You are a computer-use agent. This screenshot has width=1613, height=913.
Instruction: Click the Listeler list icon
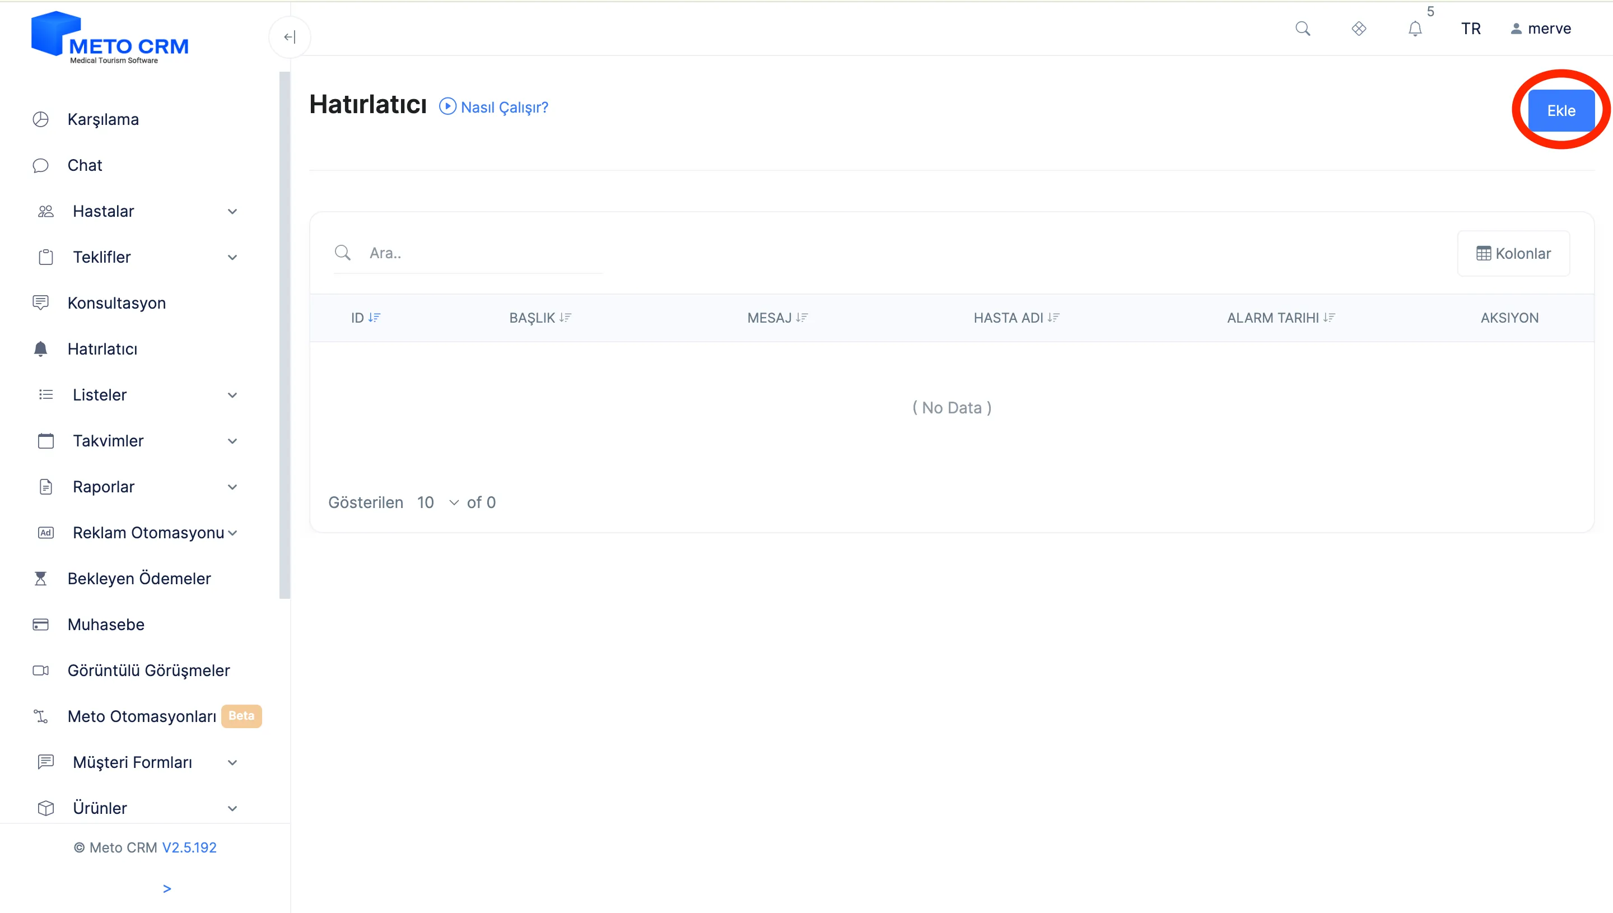pos(46,394)
